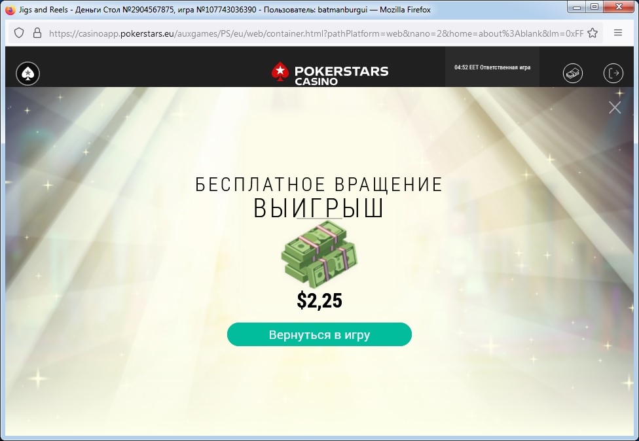Show tracking protection shield info
This screenshot has width=639, height=441.
tap(19, 33)
